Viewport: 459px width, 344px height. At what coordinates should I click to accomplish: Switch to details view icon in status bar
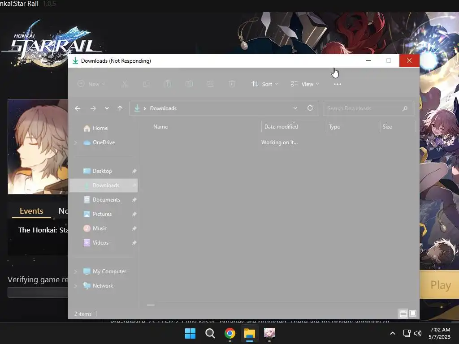point(403,314)
